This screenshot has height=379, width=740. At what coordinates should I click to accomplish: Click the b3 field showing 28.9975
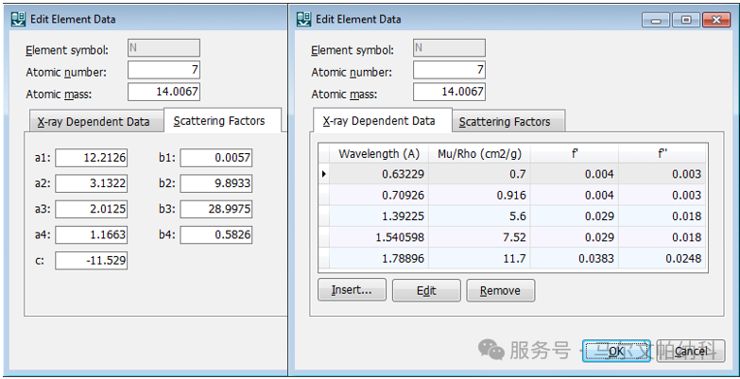[x=215, y=209]
